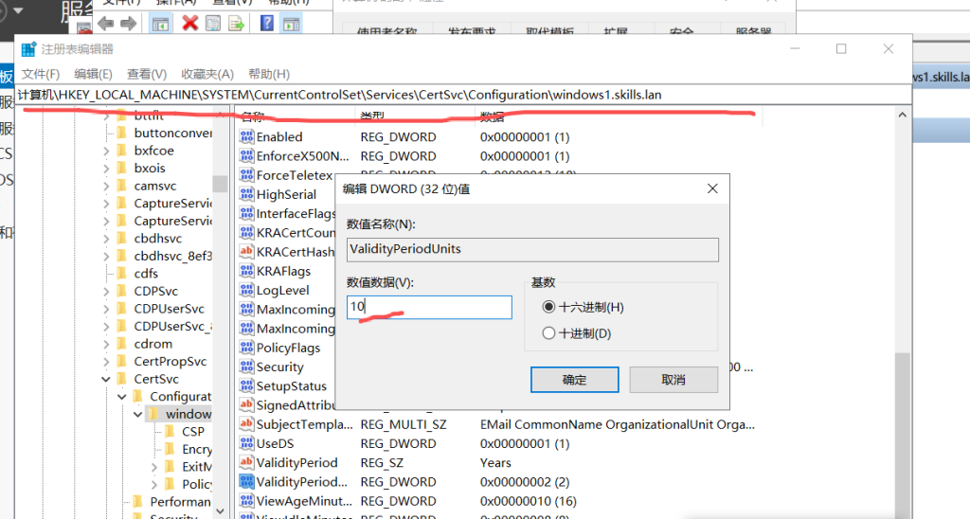This screenshot has height=519, width=970.
Task: Click the KRACertHash string value icon
Action: pyautogui.click(x=246, y=252)
